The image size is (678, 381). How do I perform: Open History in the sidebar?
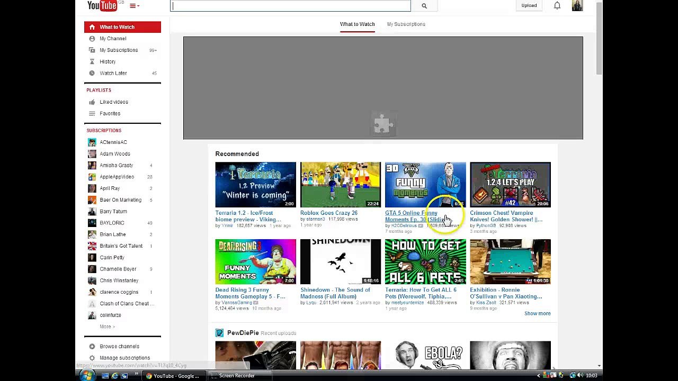click(108, 62)
